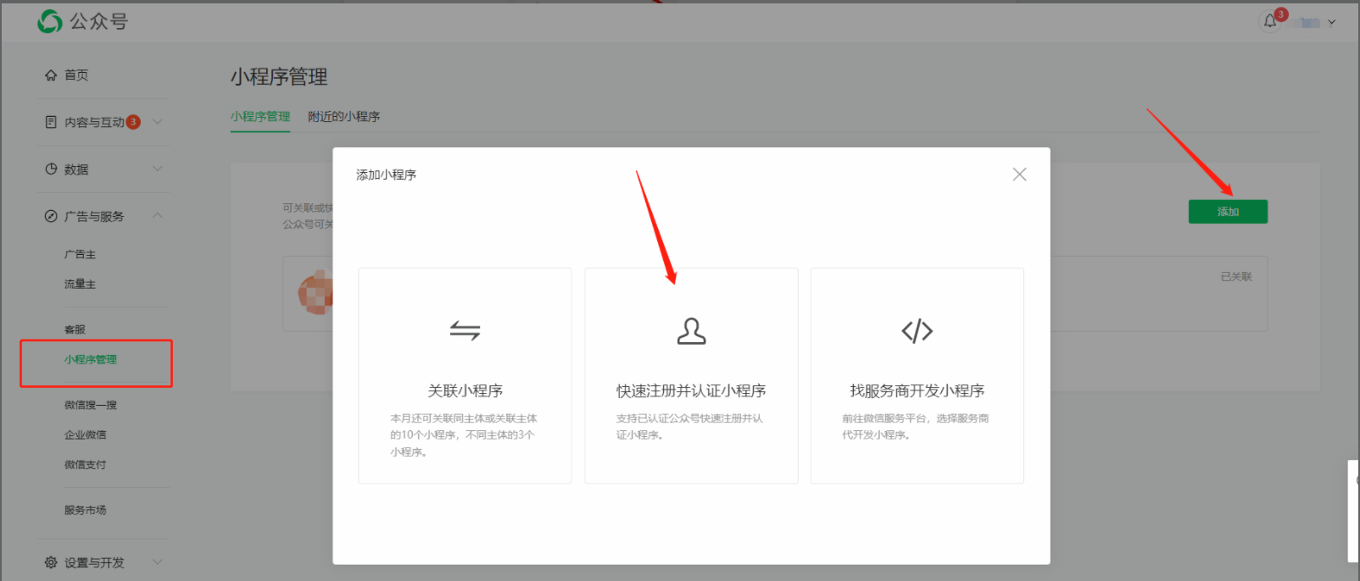The image size is (1360, 581).
Task: Click the 关联小程序 swap arrows icon
Action: click(465, 330)
